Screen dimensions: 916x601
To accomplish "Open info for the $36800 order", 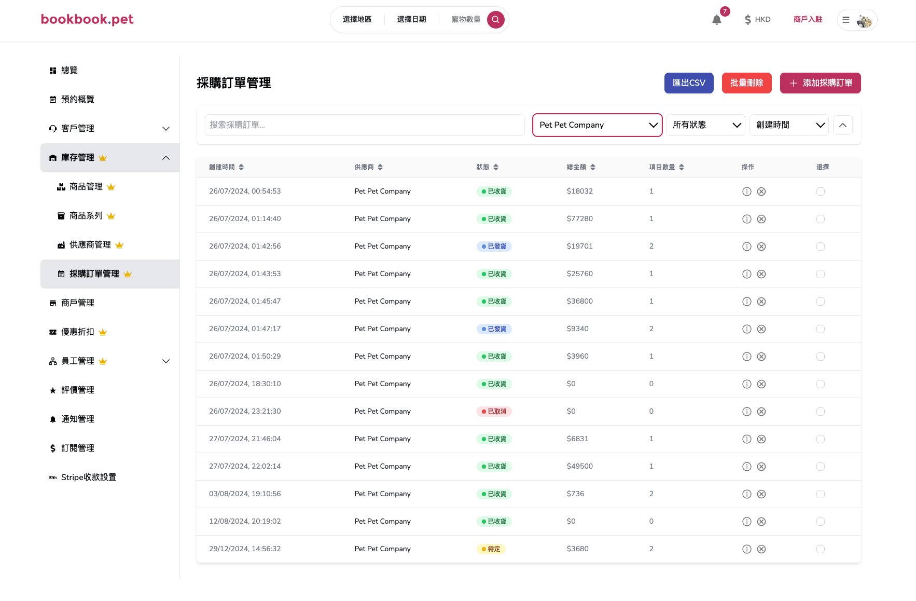I will [747, 302].
